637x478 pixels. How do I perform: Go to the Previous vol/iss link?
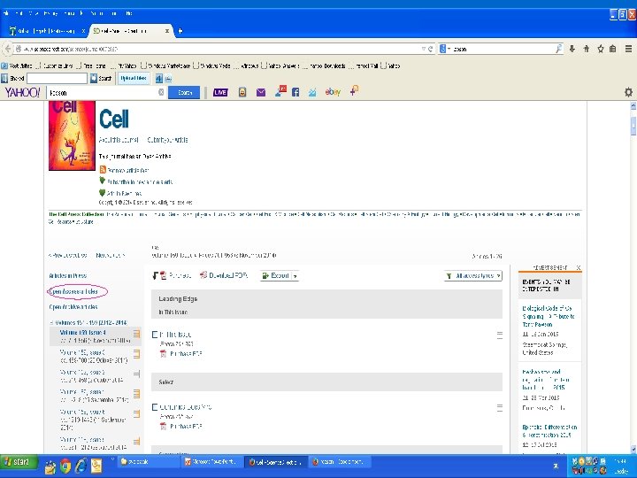point(67,255)
